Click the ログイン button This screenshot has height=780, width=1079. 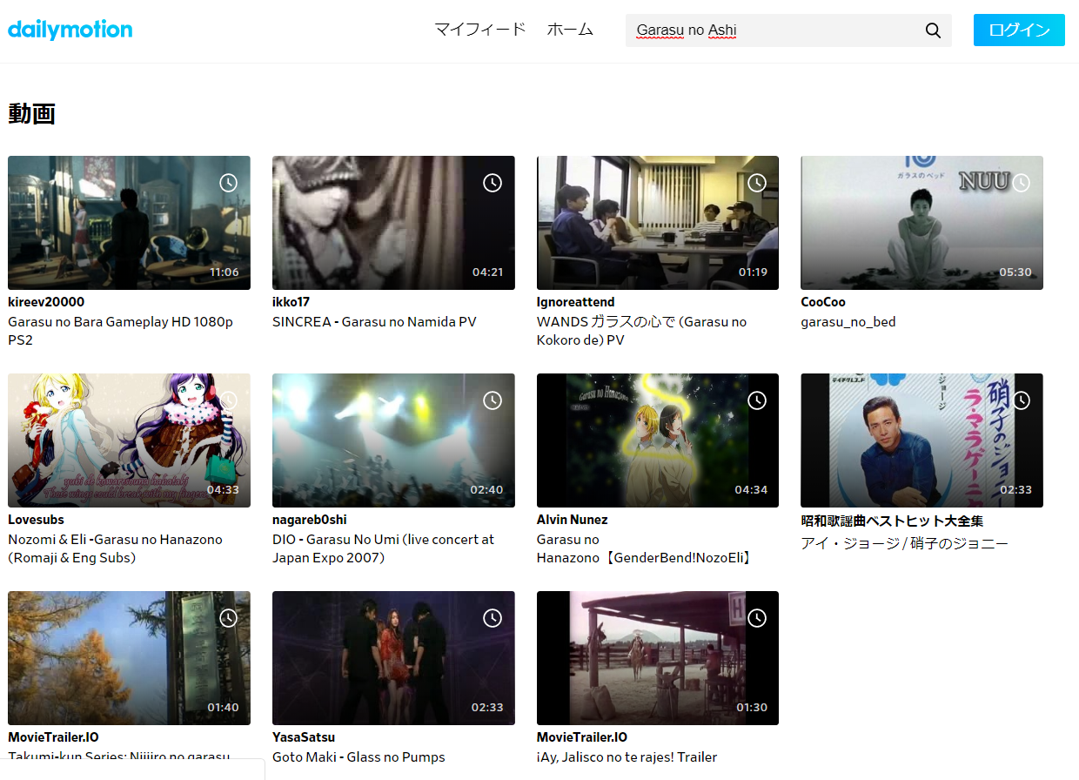click(1019, 30)
